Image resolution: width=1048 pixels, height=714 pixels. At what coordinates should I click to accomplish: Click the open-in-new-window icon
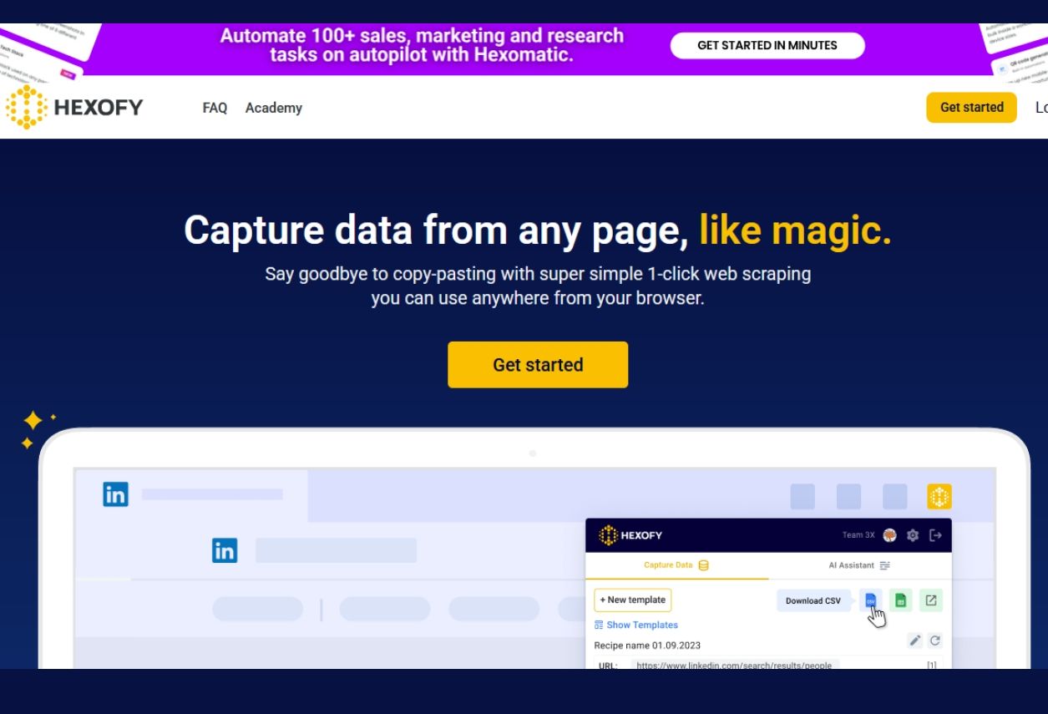coord(930,600)
